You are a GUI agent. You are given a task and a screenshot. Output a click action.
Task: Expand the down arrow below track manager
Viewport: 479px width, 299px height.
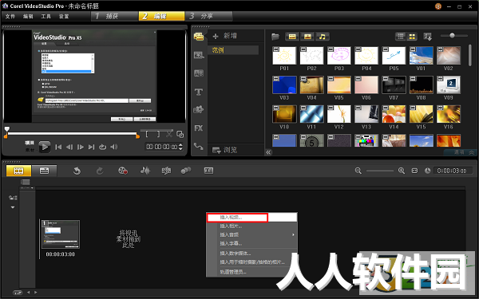coord(13,207)
